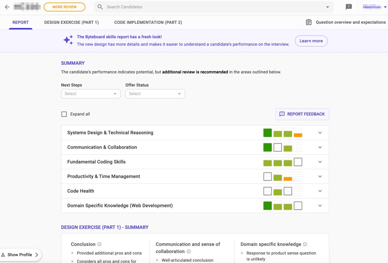388x263 pixels.
Task: Open the Offer Status dropdown
Action: (x=155, y=94)
